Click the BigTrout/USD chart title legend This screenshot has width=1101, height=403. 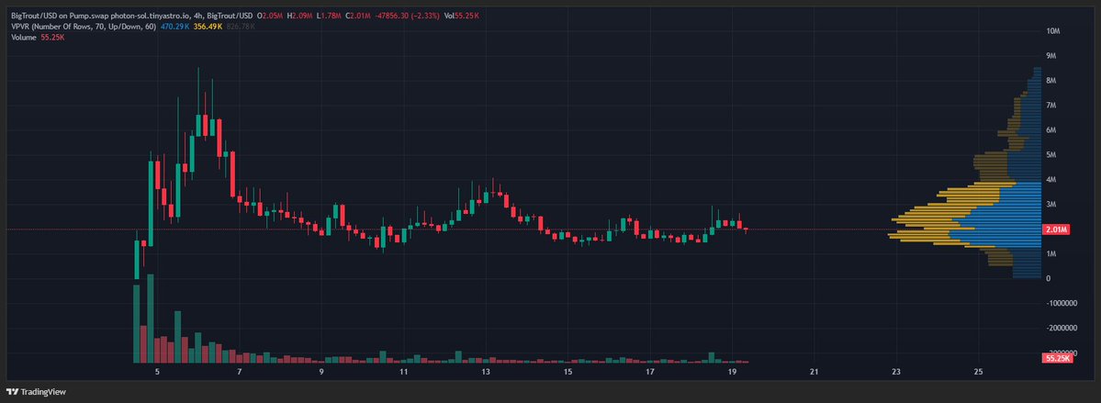131,15
